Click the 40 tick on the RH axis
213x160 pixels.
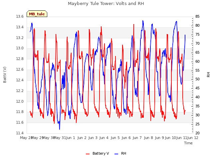click(197, 97)
